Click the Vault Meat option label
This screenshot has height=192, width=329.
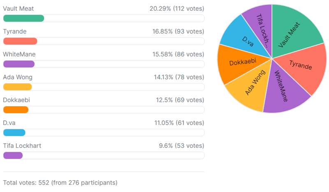19,9
